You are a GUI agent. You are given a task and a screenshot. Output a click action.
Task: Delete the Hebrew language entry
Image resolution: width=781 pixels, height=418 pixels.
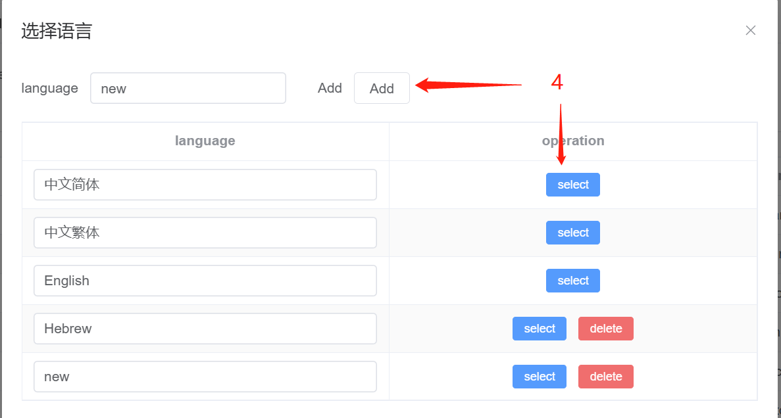pyautogui.click(x=605, y=329)
